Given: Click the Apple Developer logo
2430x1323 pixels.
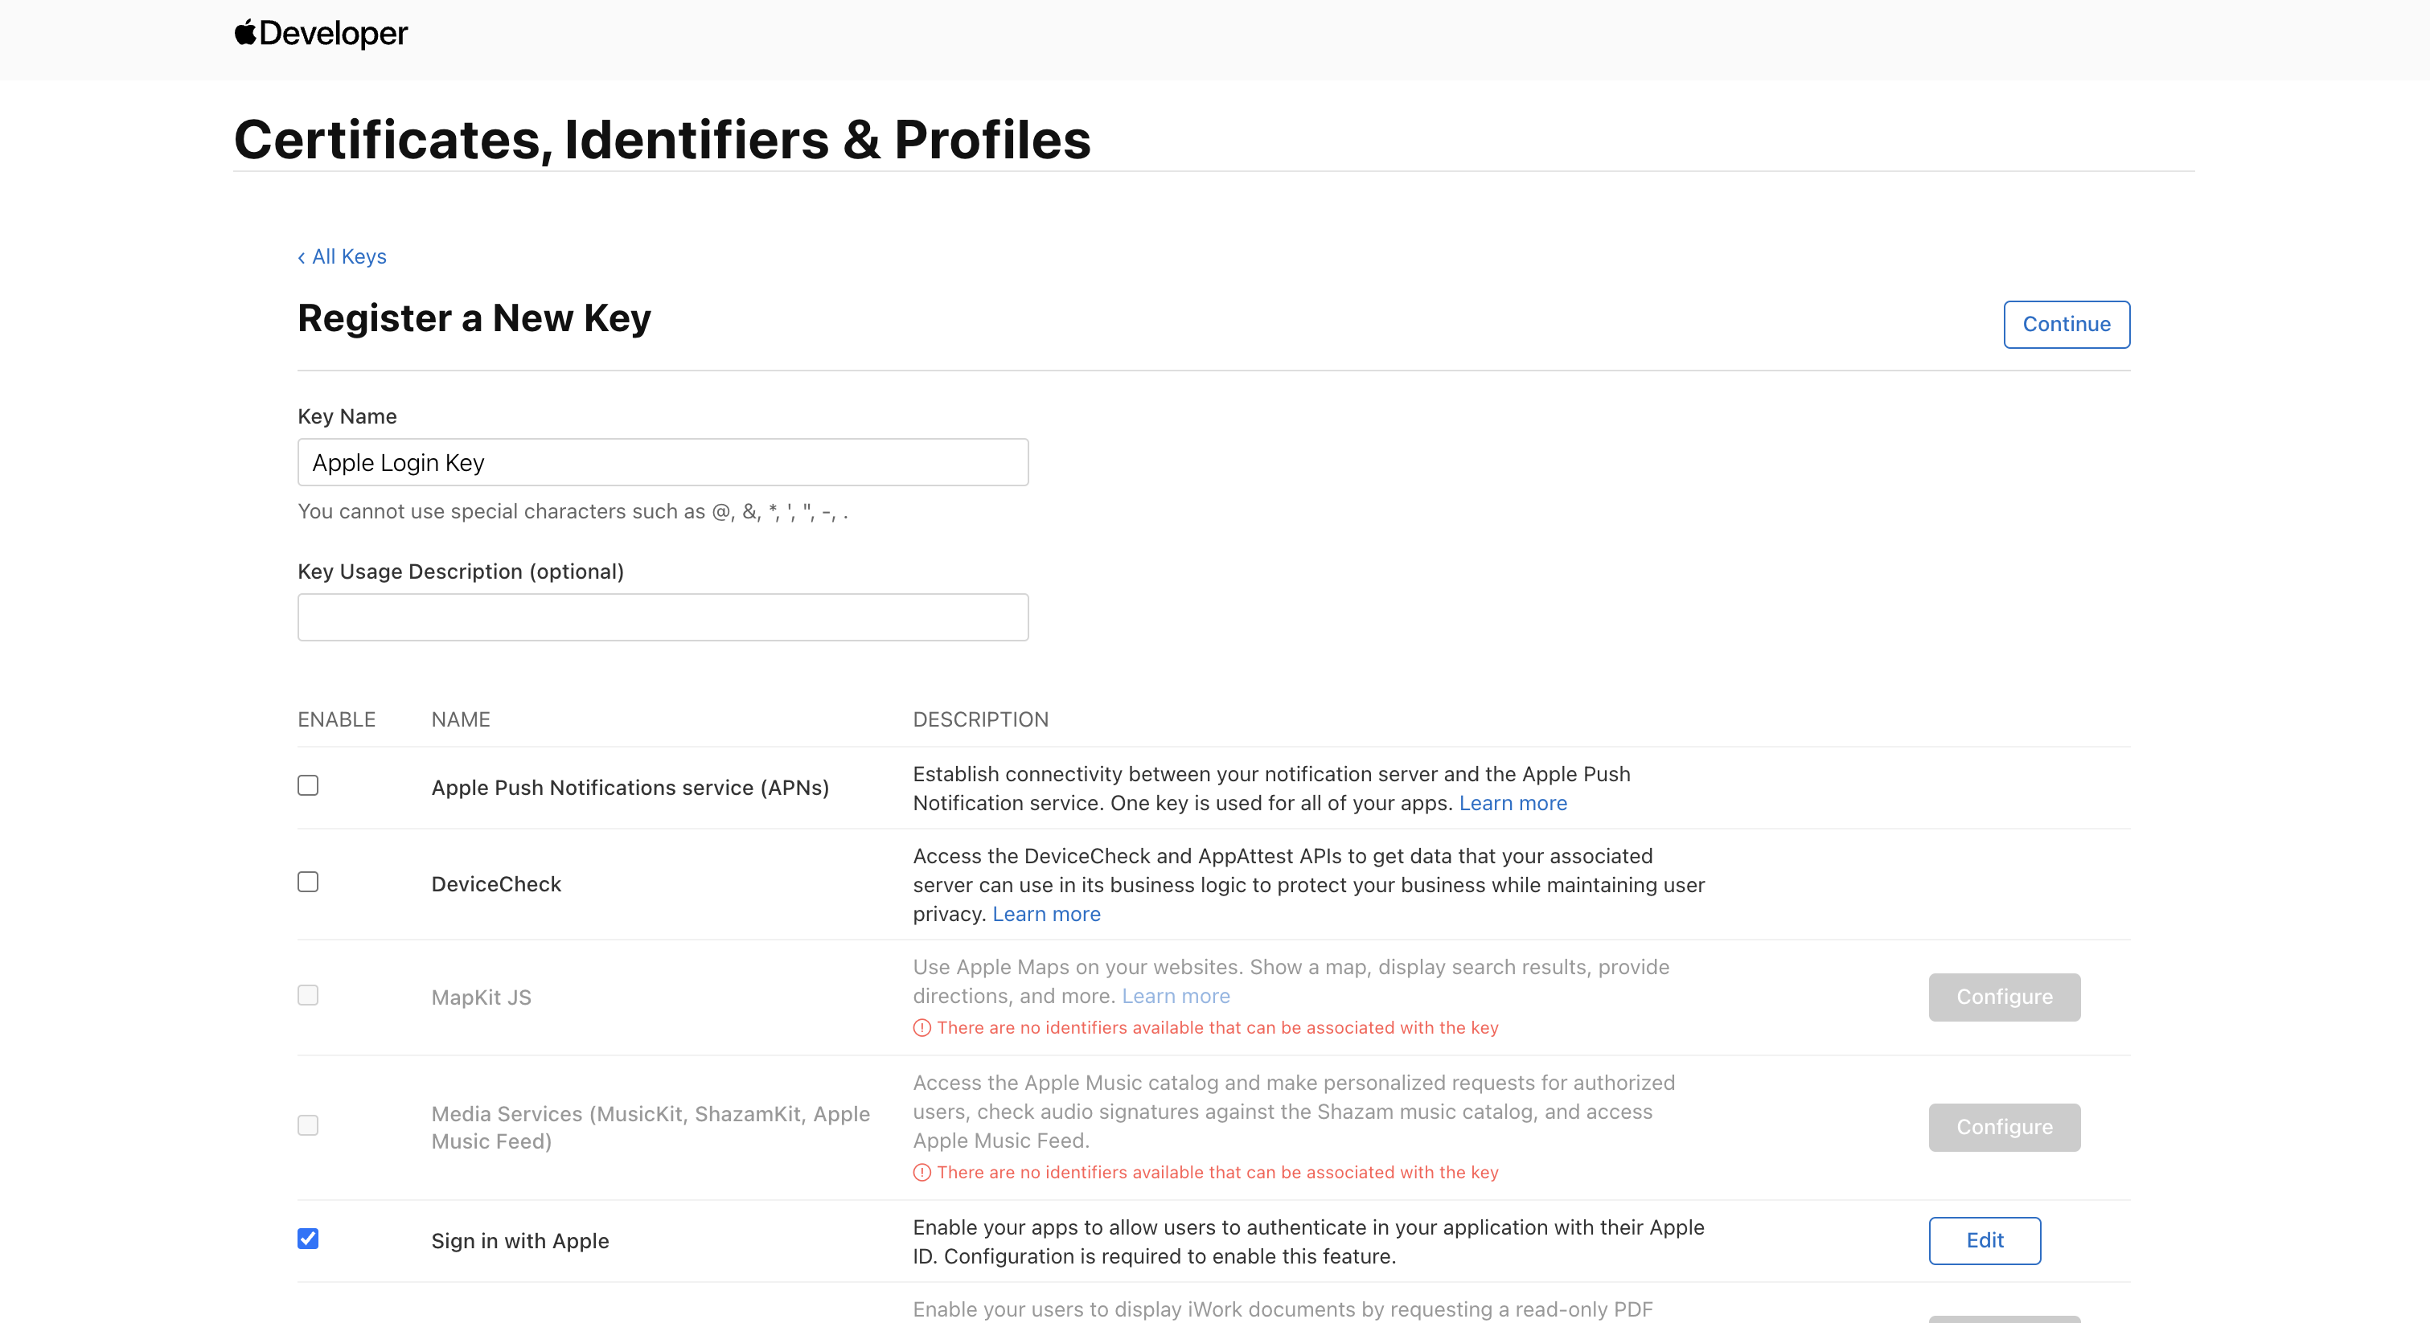Looking at the screenshot, I should [321, 34].
